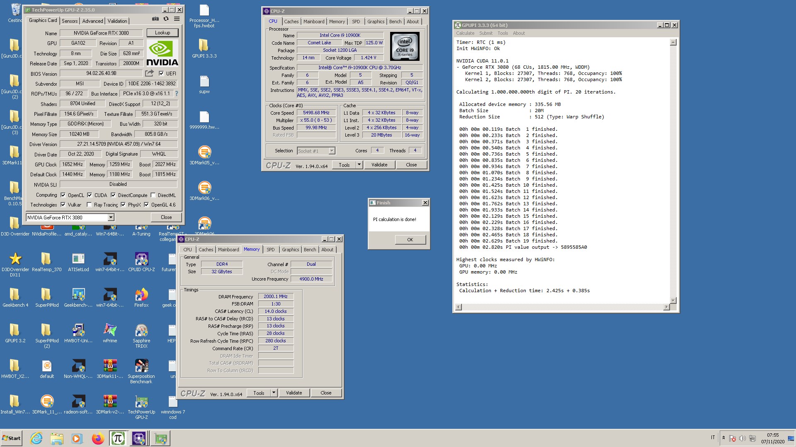796x447 pixels.
Task: Enable the DirectML checkbox
Action: (153, 195)
